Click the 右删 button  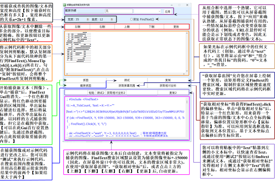pyautogui.click(x=102, y=27)
